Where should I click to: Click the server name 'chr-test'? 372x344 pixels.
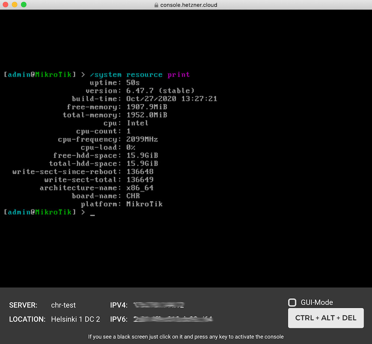[x=63, y=305]
